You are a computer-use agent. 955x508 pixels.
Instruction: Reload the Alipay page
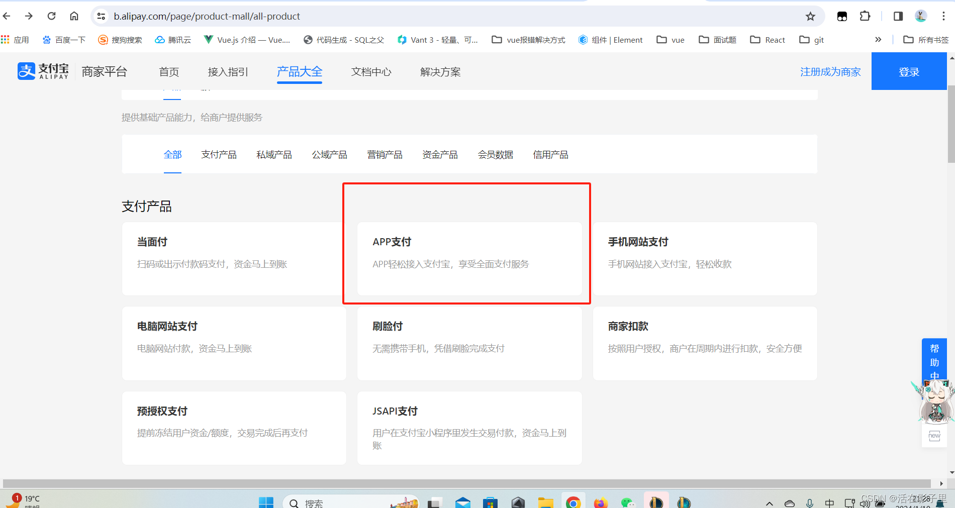(x=51, y=16)
